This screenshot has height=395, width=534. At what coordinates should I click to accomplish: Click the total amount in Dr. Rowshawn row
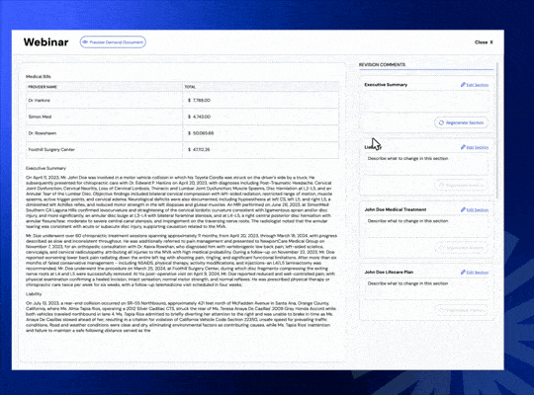[x=201, y=133]
